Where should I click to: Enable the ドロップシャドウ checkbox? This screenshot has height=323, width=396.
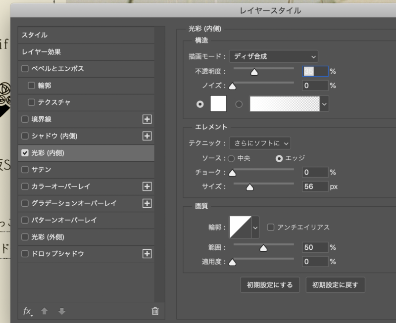click(x=25, y=254)
